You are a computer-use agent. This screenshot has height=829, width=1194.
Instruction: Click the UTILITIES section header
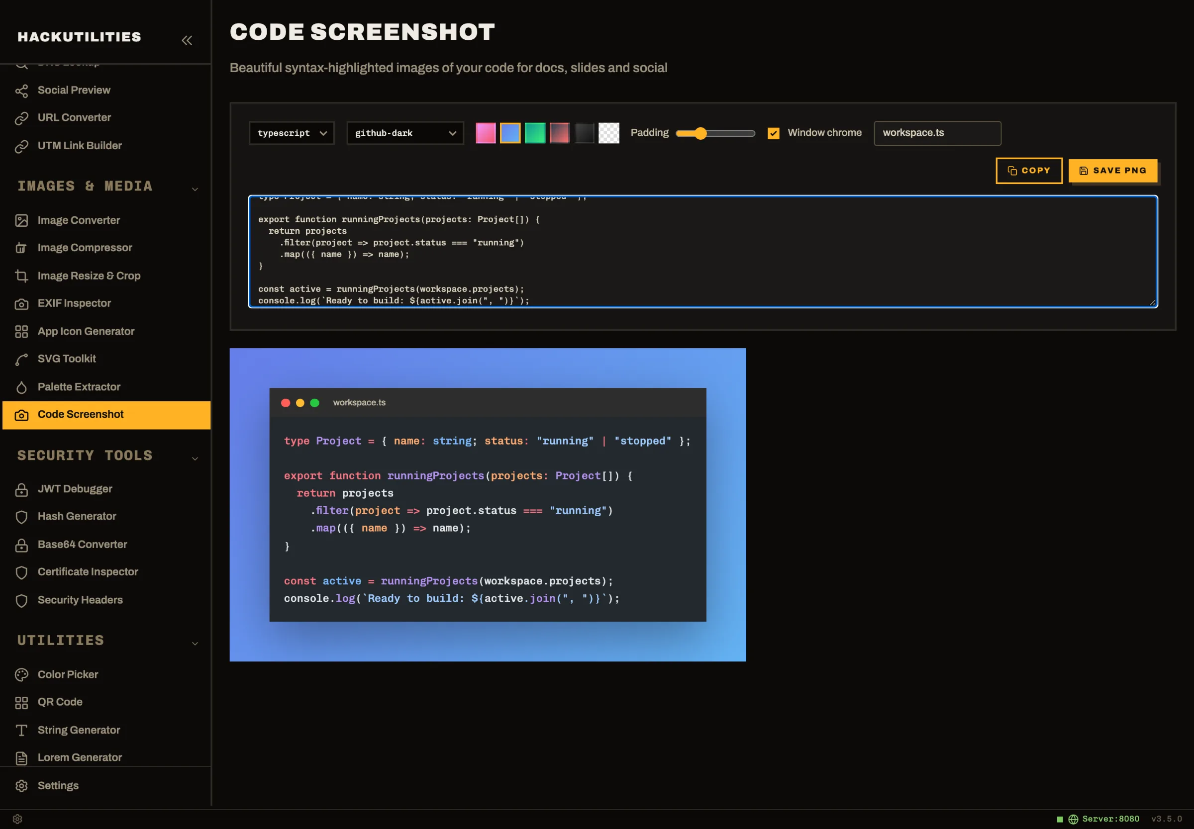61,640
